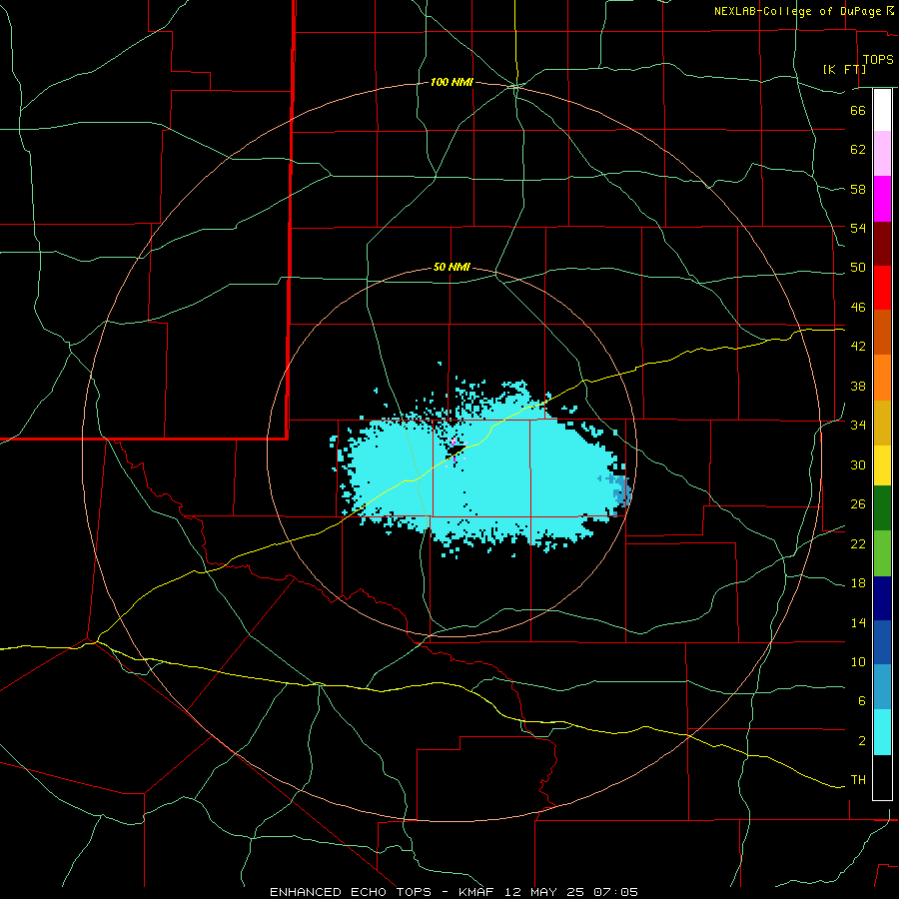Viewport: 899px width, 899px height.
Task: Click the dark orange legend swatch between 42 and 46
Action: [x=882, y=333]
